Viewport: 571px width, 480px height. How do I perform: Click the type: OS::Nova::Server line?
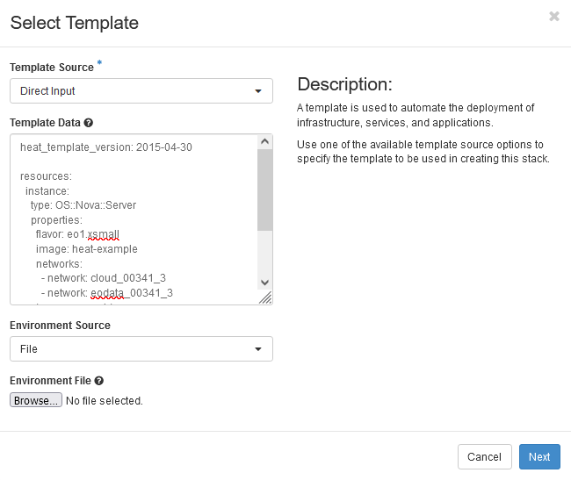click(83, 205)
